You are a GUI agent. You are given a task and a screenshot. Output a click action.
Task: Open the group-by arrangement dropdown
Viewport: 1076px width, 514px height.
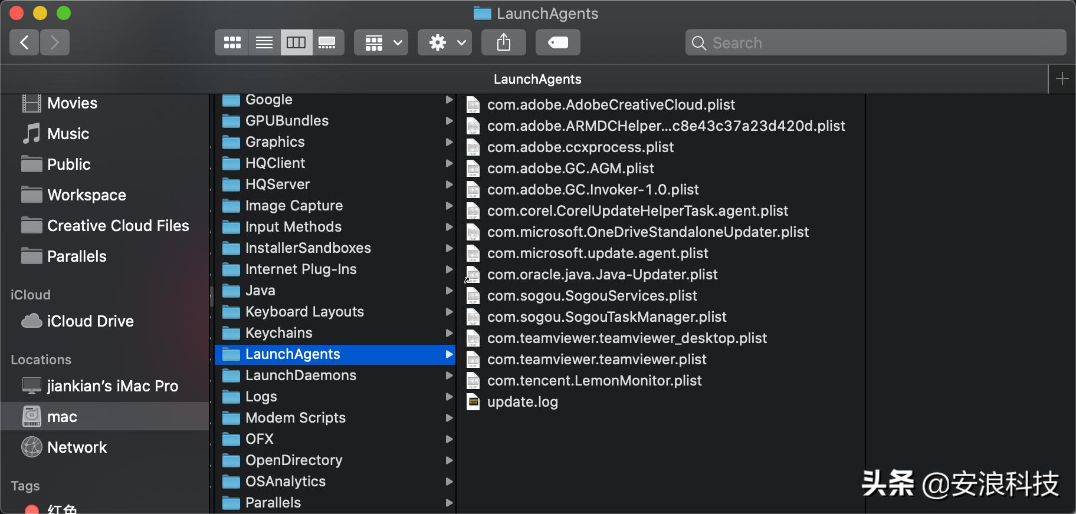tap(381, 42)
